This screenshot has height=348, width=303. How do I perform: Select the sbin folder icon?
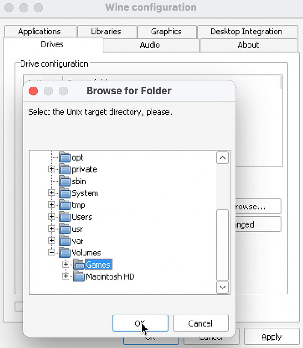coord(65,181)
